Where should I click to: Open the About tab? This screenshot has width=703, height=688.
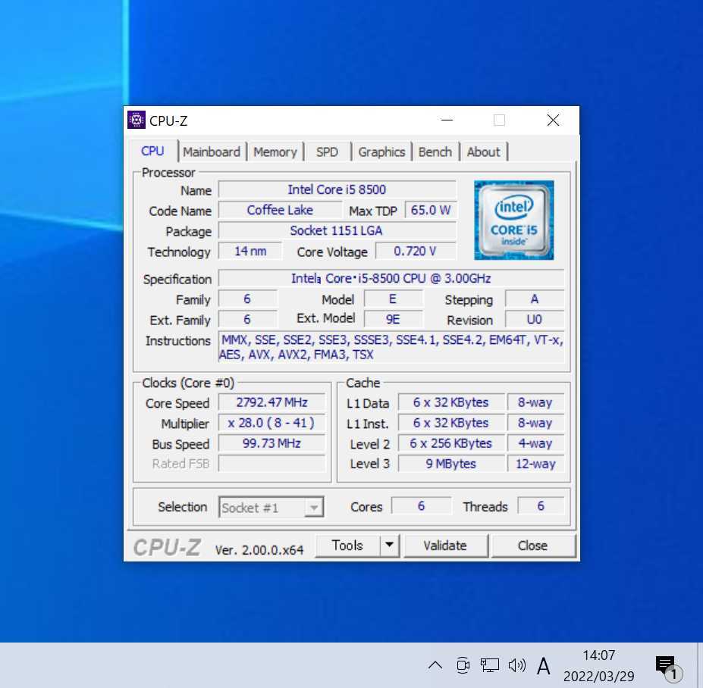tap(483, 152)
